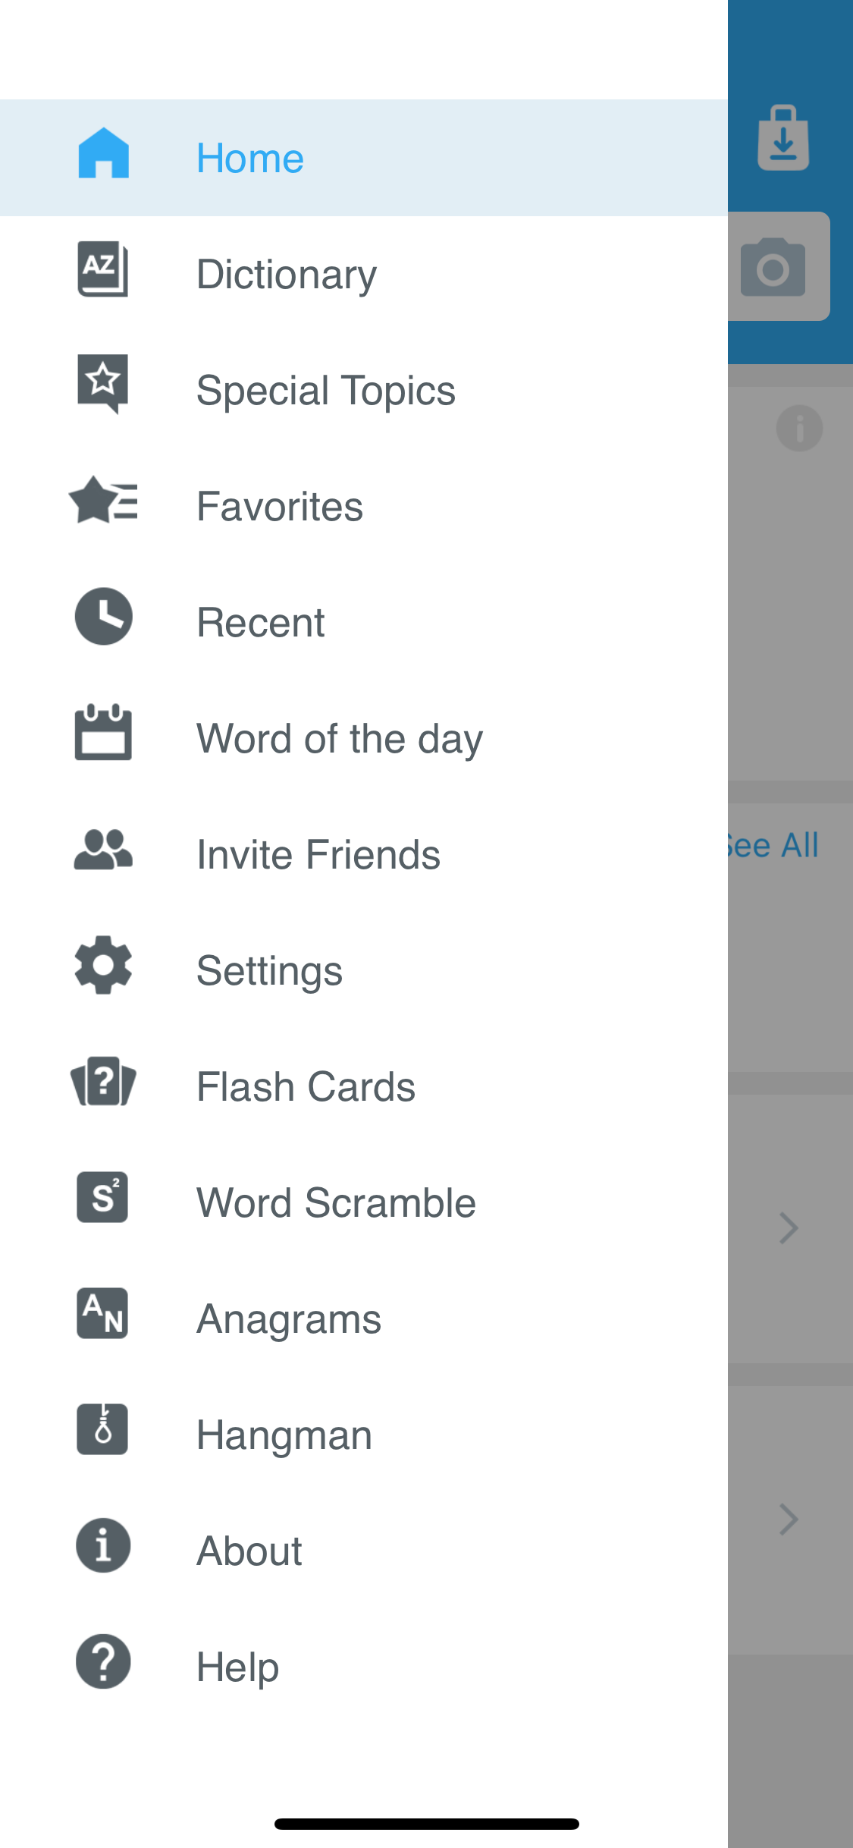Expand the lower right chevron arrow
The height and width of the screenshot is (1848, 853).
point(789,1520)
